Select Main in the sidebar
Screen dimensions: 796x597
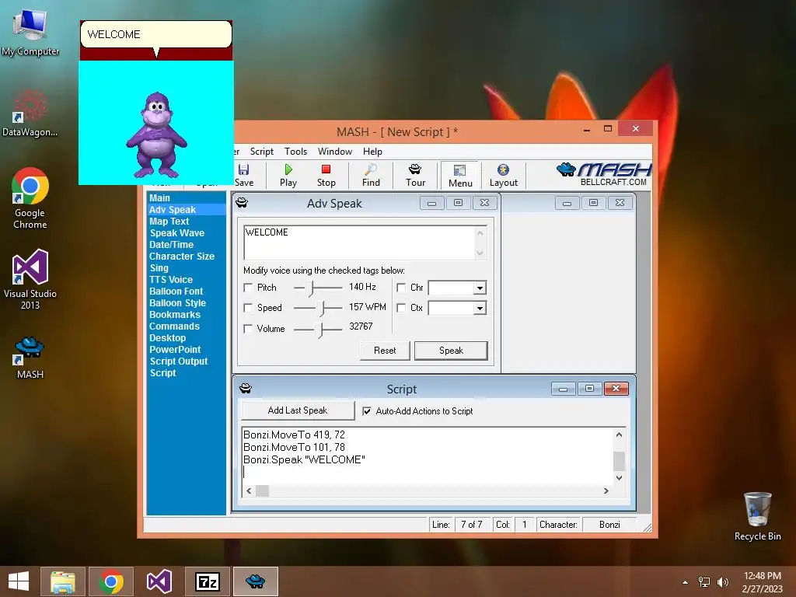159,198
